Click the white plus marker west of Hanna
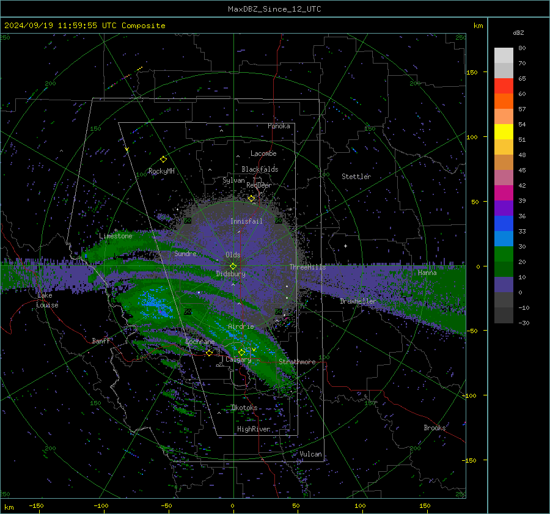The image size is (550, 514). click(345, 246)
